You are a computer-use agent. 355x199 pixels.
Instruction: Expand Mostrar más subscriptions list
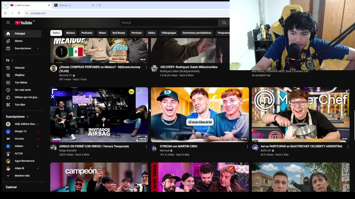click(x=22, y=176)
